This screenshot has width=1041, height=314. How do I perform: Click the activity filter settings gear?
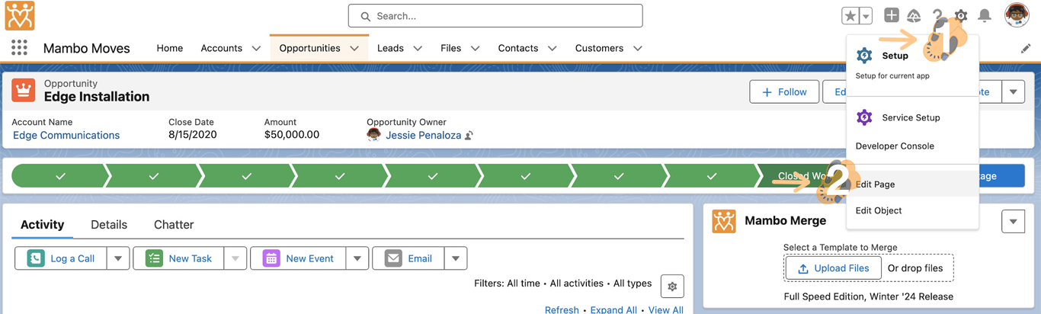672,287
